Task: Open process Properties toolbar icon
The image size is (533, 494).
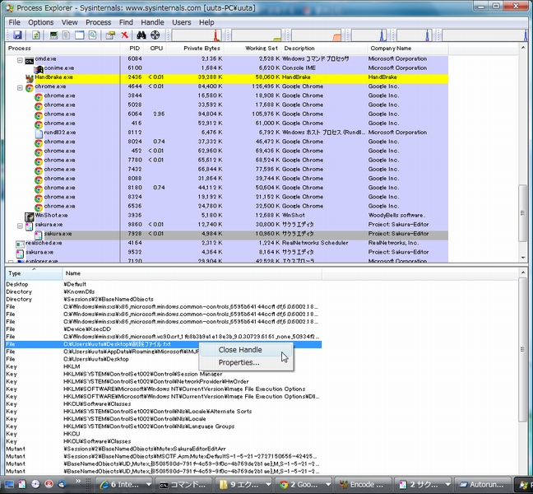Action: tap(110, 35)
